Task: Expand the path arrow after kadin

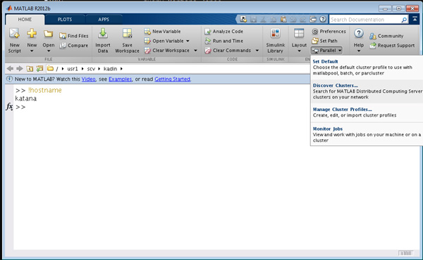Action: coord(121,69)
